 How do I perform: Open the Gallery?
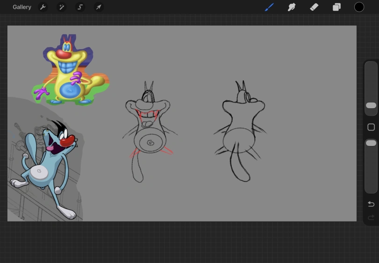pos(22,7)
